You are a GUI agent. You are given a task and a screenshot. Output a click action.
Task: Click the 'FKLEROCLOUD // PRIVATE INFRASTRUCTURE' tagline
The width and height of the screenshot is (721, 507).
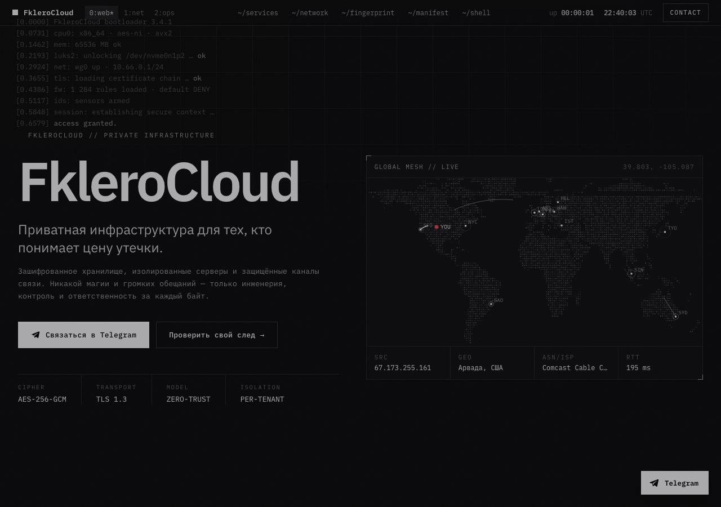(x=121, y=135)
